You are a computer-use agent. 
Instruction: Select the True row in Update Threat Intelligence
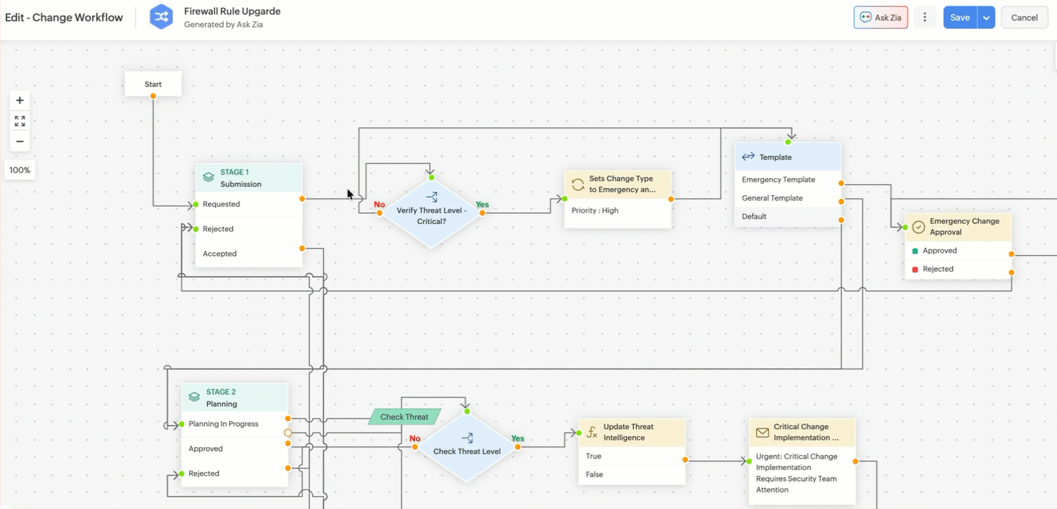point(632,457)
